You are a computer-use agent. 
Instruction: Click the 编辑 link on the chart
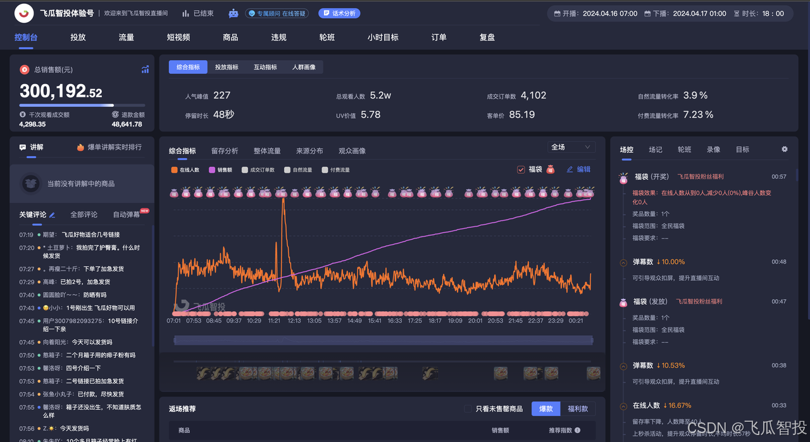coord(578,169)
